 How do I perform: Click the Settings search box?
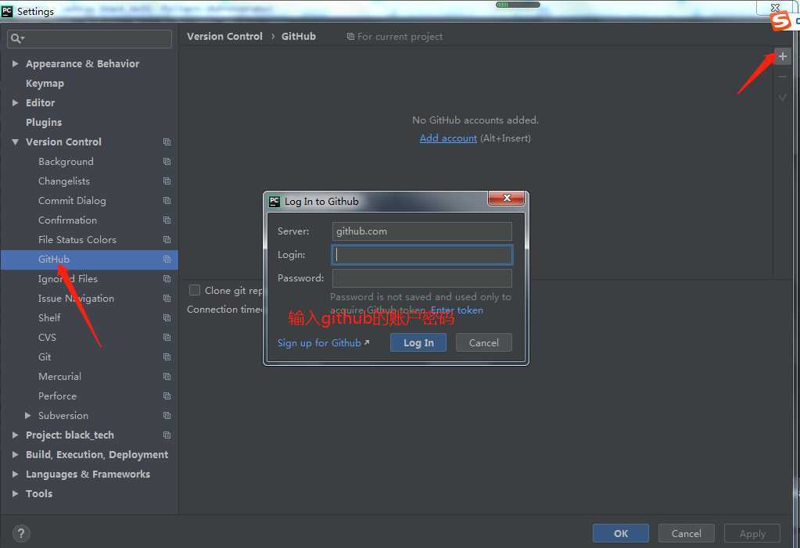[x=89, y=39]
